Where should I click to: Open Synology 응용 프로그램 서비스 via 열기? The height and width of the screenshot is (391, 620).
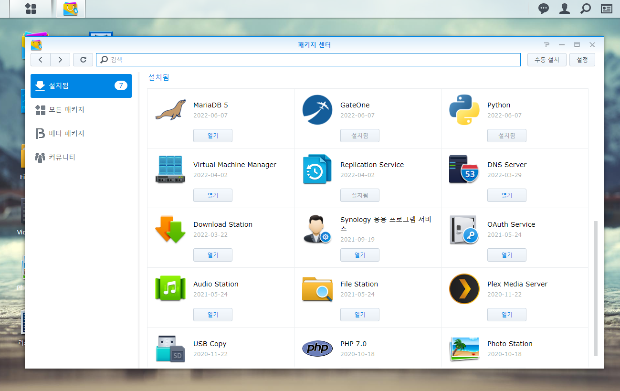(x=360, y=255)
